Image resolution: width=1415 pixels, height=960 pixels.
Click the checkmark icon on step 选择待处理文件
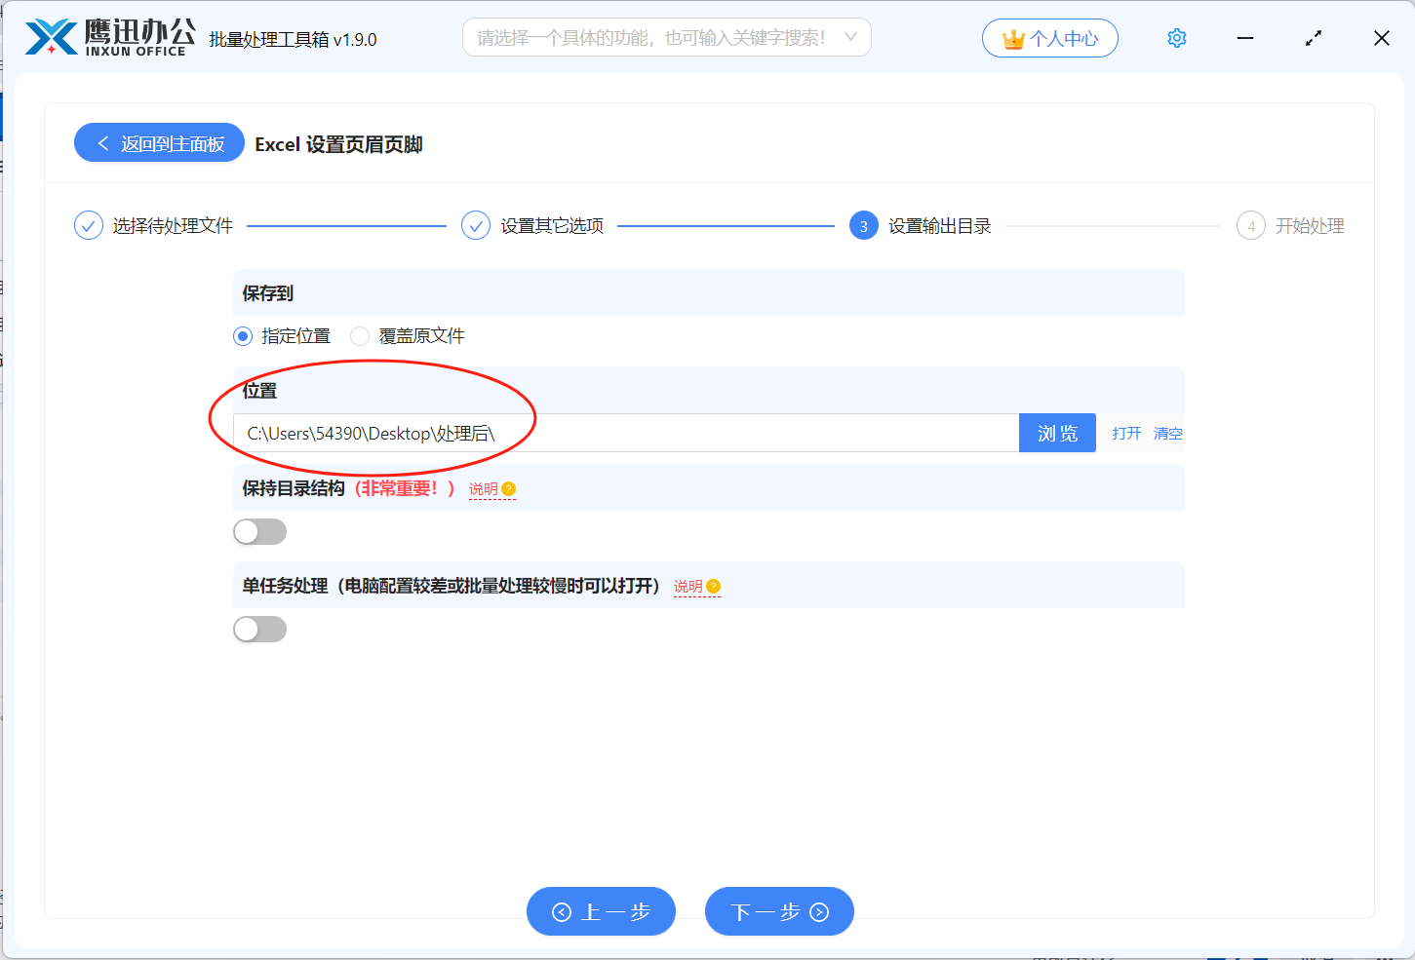click(x=88, y=225)
